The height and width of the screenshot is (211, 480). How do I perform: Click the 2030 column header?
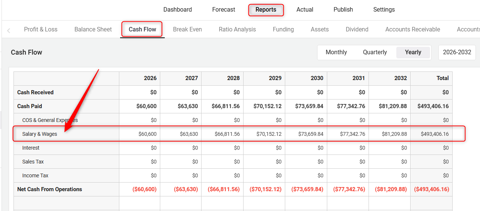click(x=306, y=78)
